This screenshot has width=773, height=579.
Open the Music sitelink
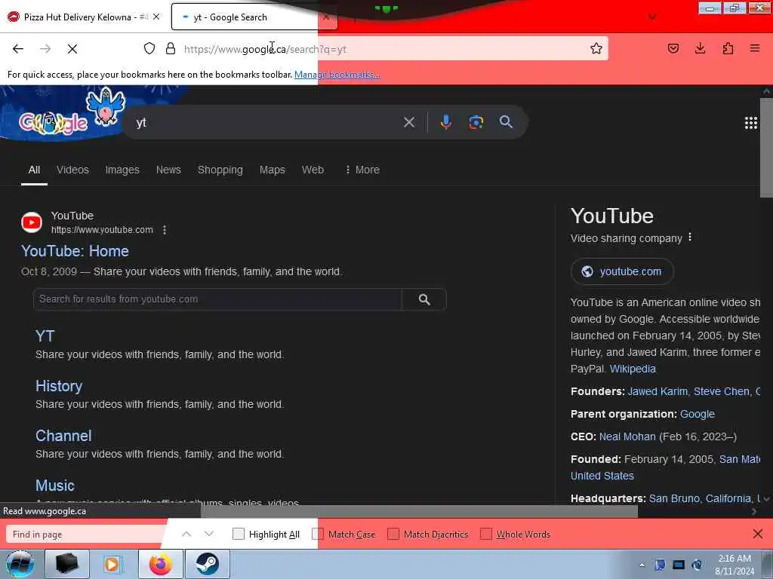(x=54, y=486)
